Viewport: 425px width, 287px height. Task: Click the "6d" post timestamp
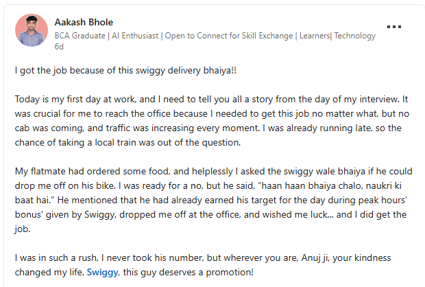click(59, 48)
